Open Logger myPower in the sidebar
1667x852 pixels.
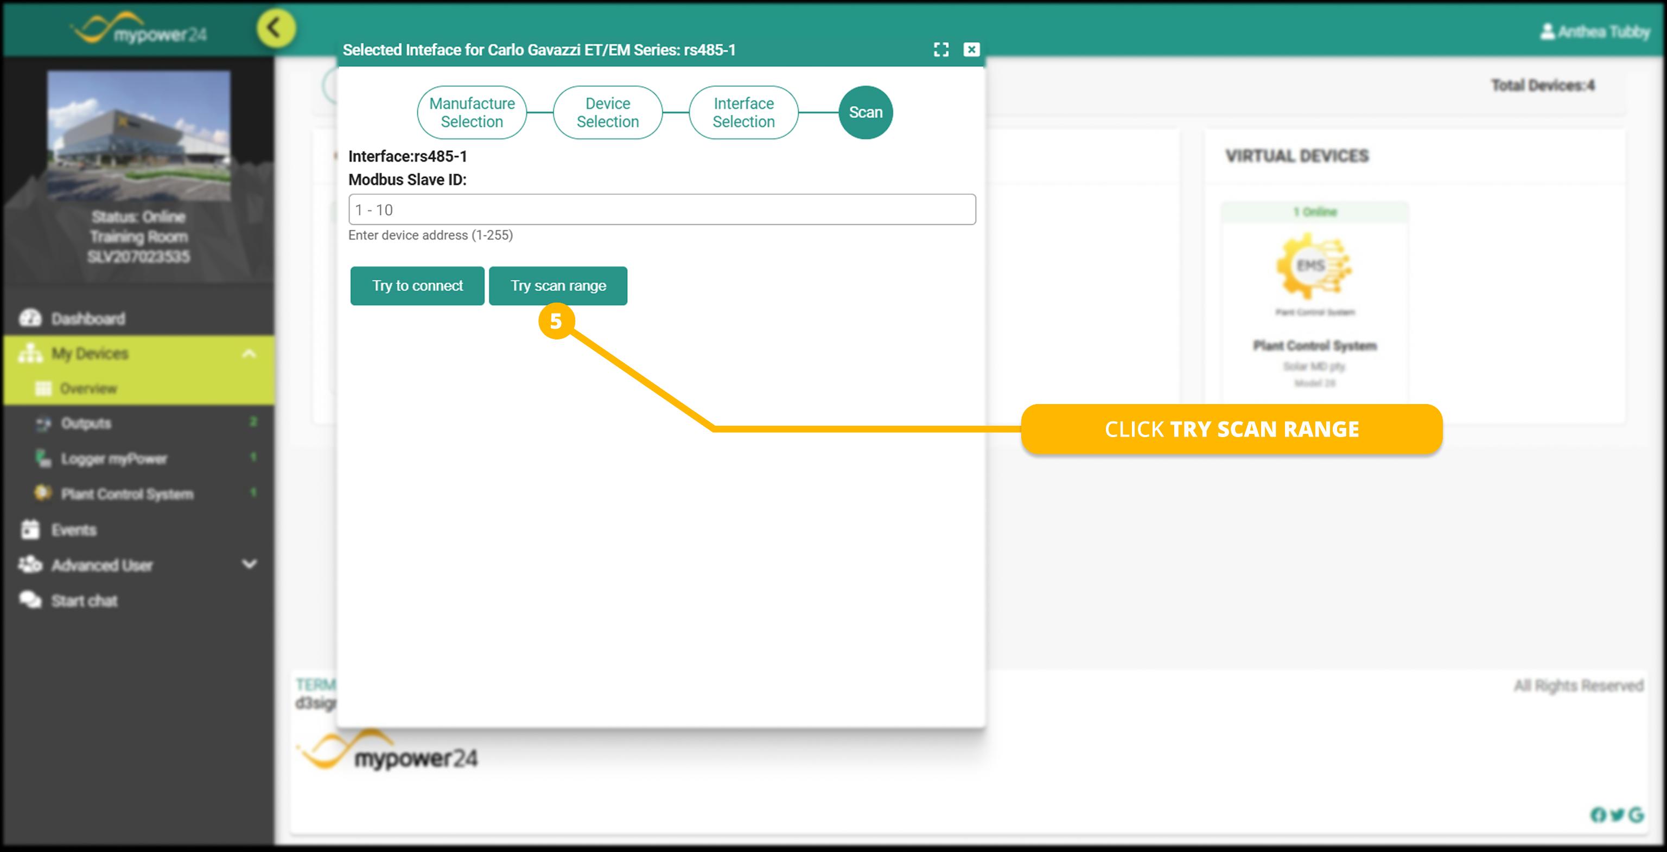(114, 459)
